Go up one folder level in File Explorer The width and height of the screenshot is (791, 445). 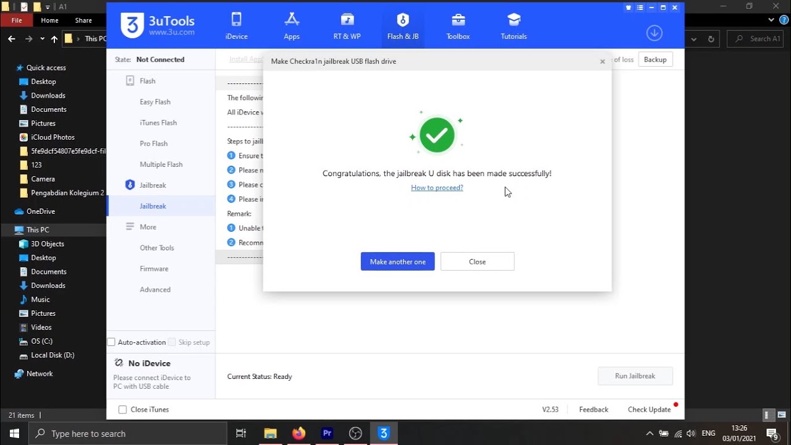pos(54,38)
